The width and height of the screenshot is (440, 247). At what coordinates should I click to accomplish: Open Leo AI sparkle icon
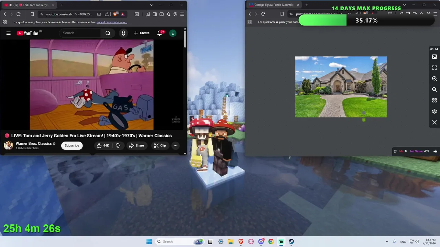(168, 14)
